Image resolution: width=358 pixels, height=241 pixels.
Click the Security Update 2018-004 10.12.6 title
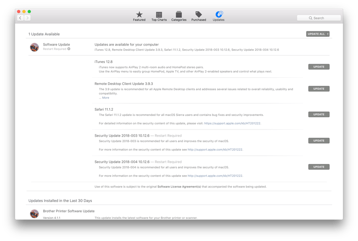click(122, 162)
